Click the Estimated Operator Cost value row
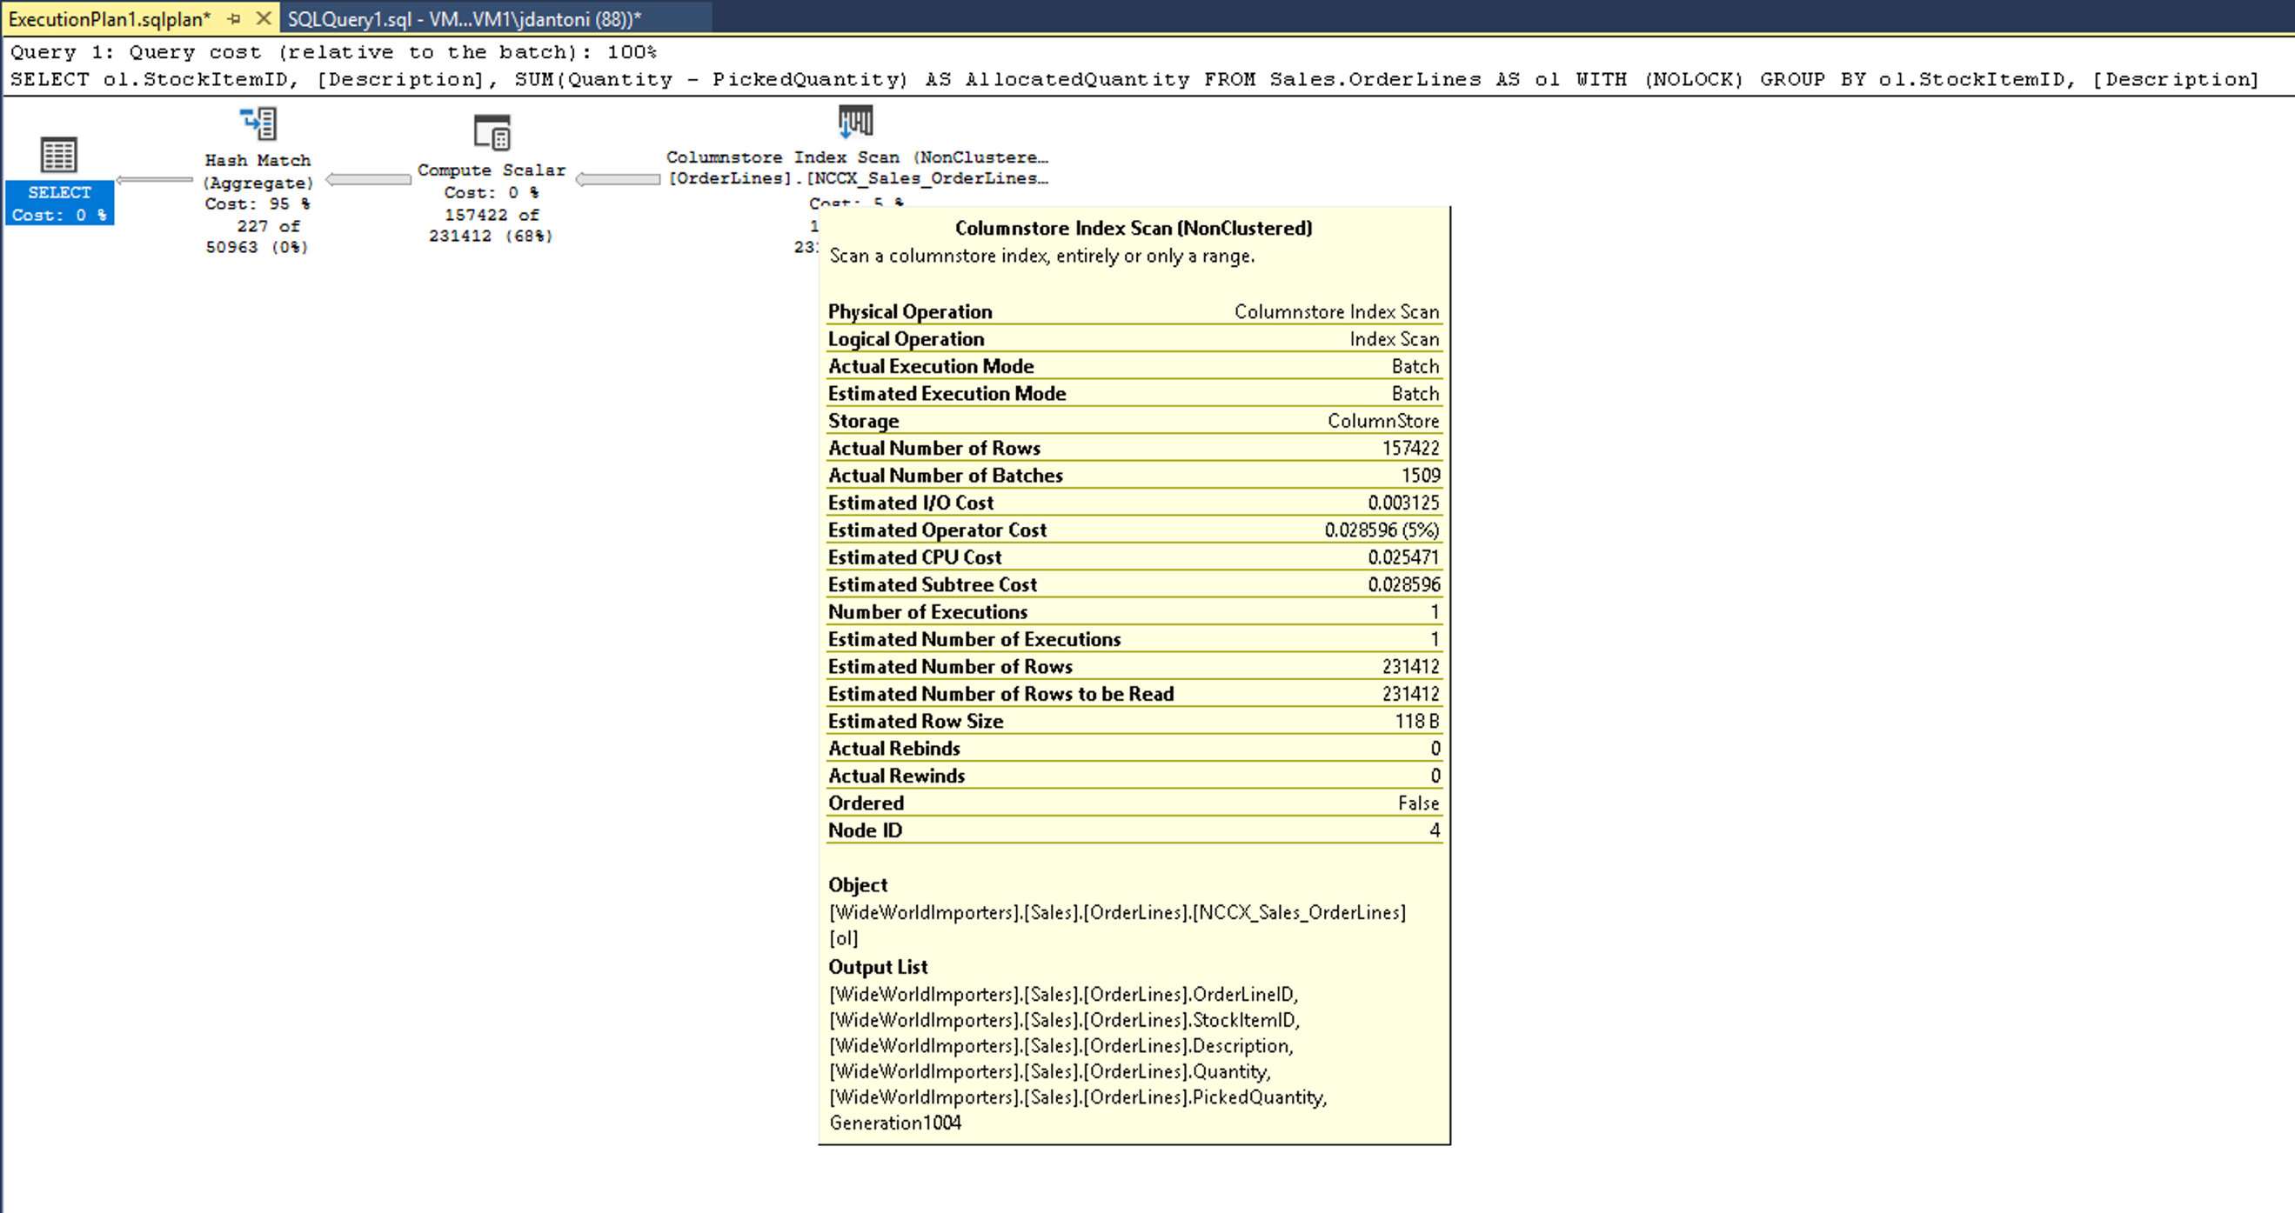This screenshot has width=2295, height=1213. (1132, 529)
